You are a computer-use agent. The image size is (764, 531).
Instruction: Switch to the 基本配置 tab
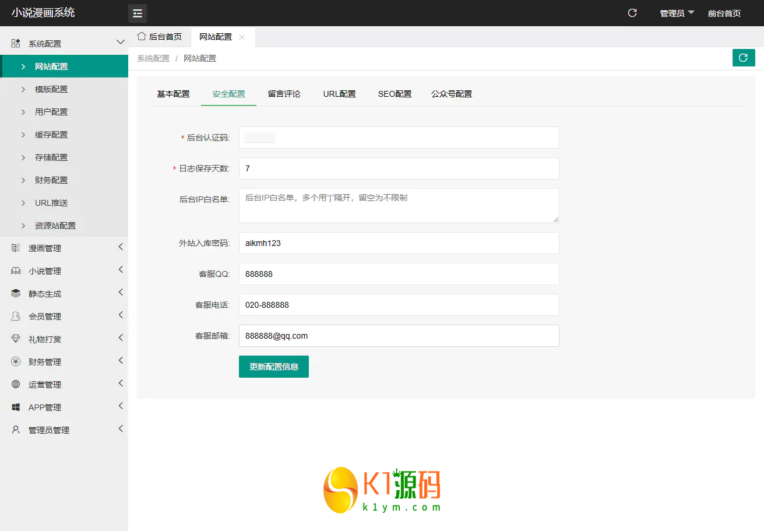coord(173,94)
